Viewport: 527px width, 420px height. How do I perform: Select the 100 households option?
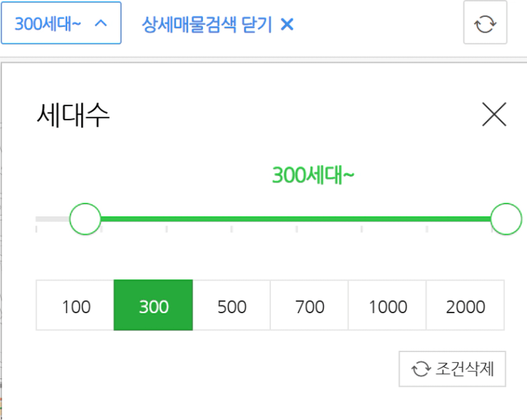point(75,305)
